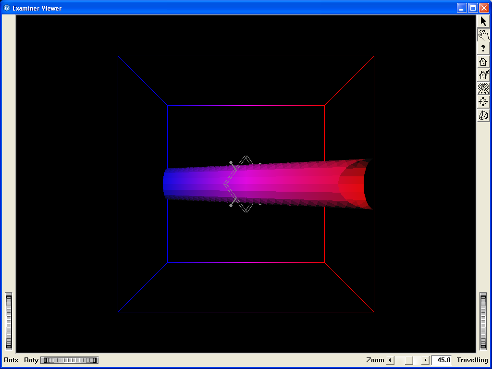The height and width of the screenshot is (369, 492).
Task: Click the Zoom slider left arrow
Action: (390, 360)
